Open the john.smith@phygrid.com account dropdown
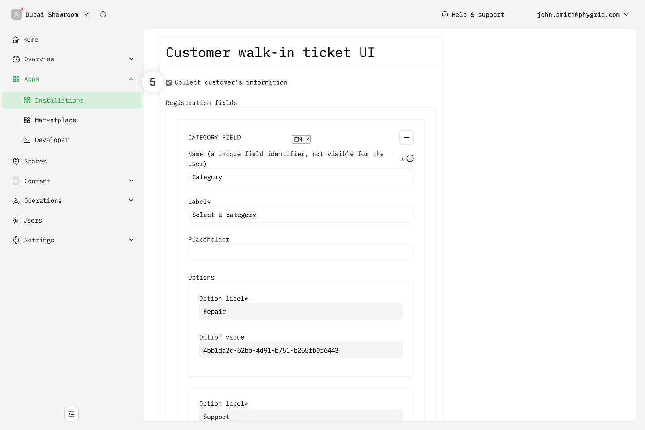 coord(582,14)
